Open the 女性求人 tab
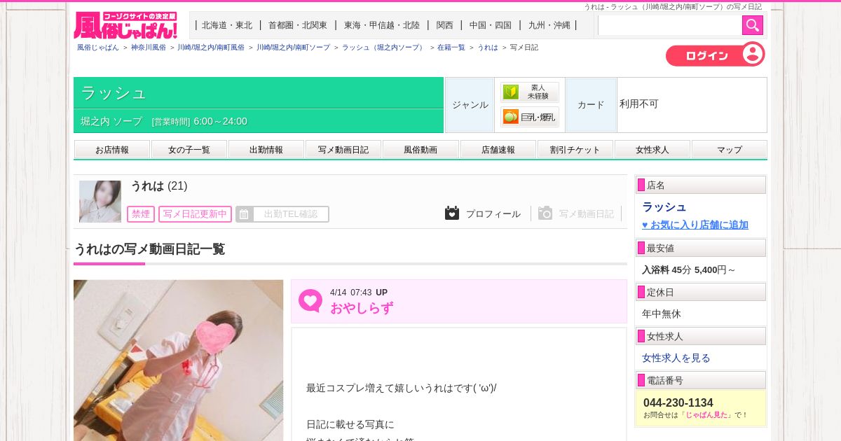This screenshot has width=841, height=441. [652, 150]
